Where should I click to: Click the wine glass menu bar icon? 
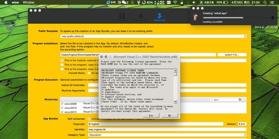pos(139,2)
